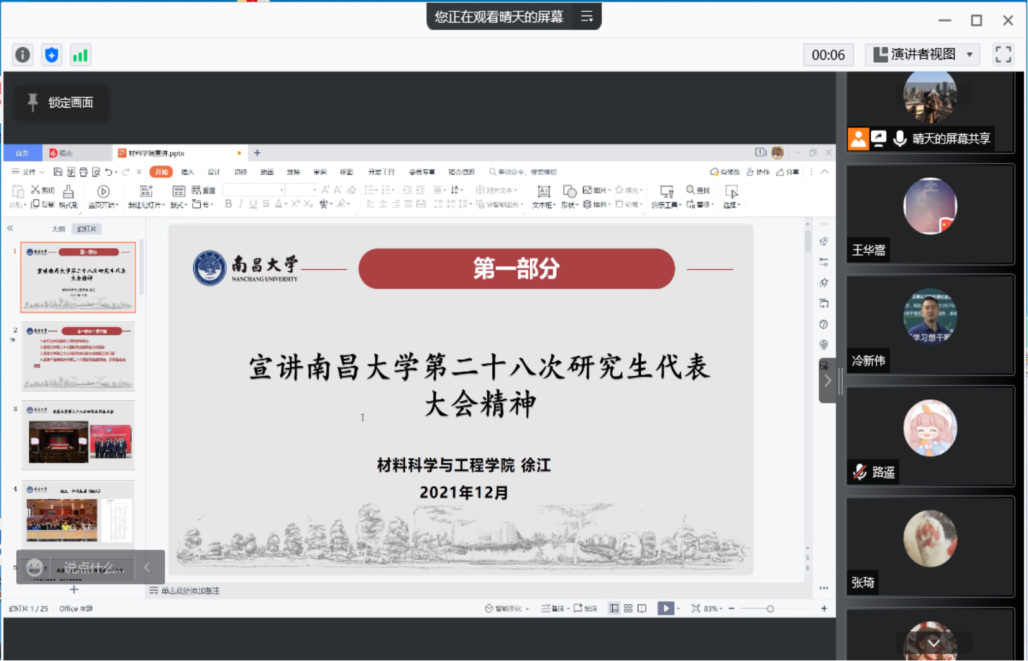
Task: Open the font size combo box
Action: point(301,190)
